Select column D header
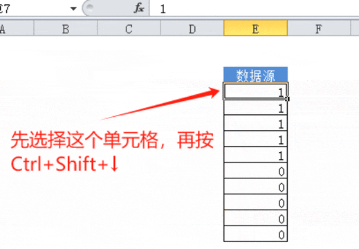The height and width of the screenshot is (249, 359). (192, 29)
